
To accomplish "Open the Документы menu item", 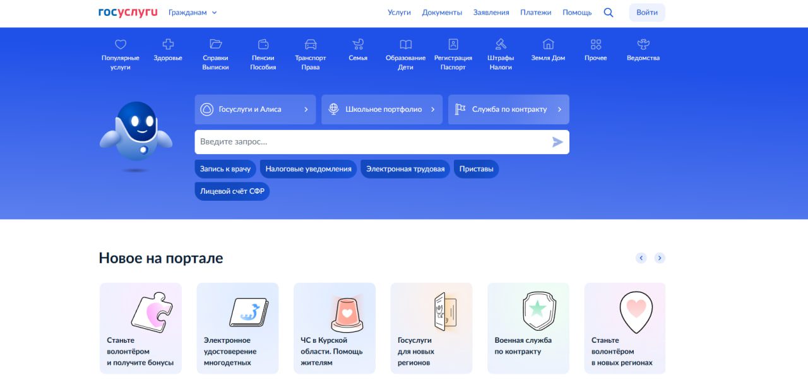I will 442,13.
